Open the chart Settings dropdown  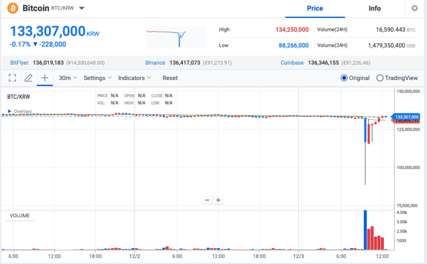pos(97,78)
